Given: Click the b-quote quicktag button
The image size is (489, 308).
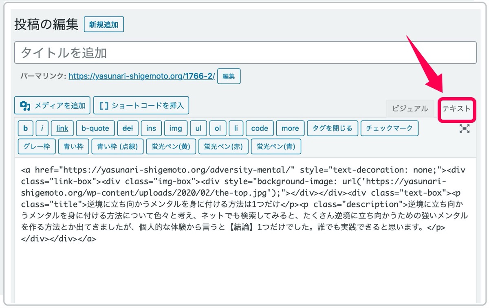Looking at the screenshot, I should click(x=95, y=128).
